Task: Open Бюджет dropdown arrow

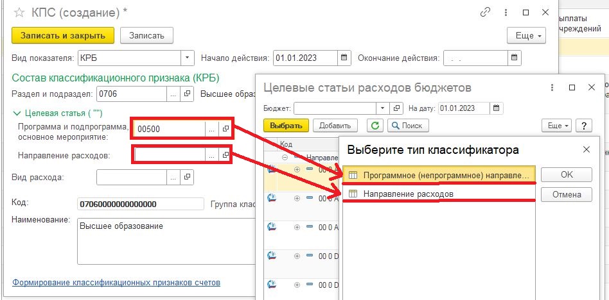Action: click(x=383, y=108)
